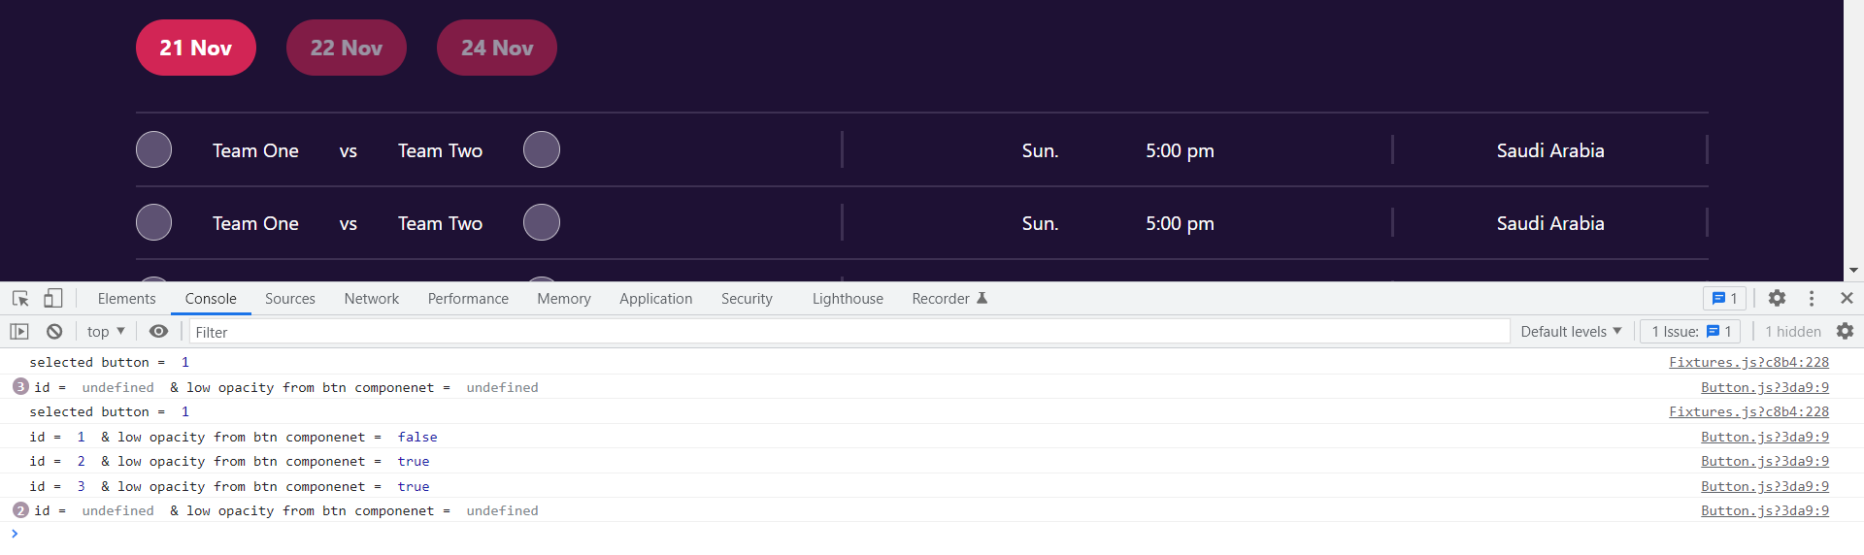This screenshot has width=1864, height=555.
Task: Create a live expression with the eye icon
Action: click(158, 332)
